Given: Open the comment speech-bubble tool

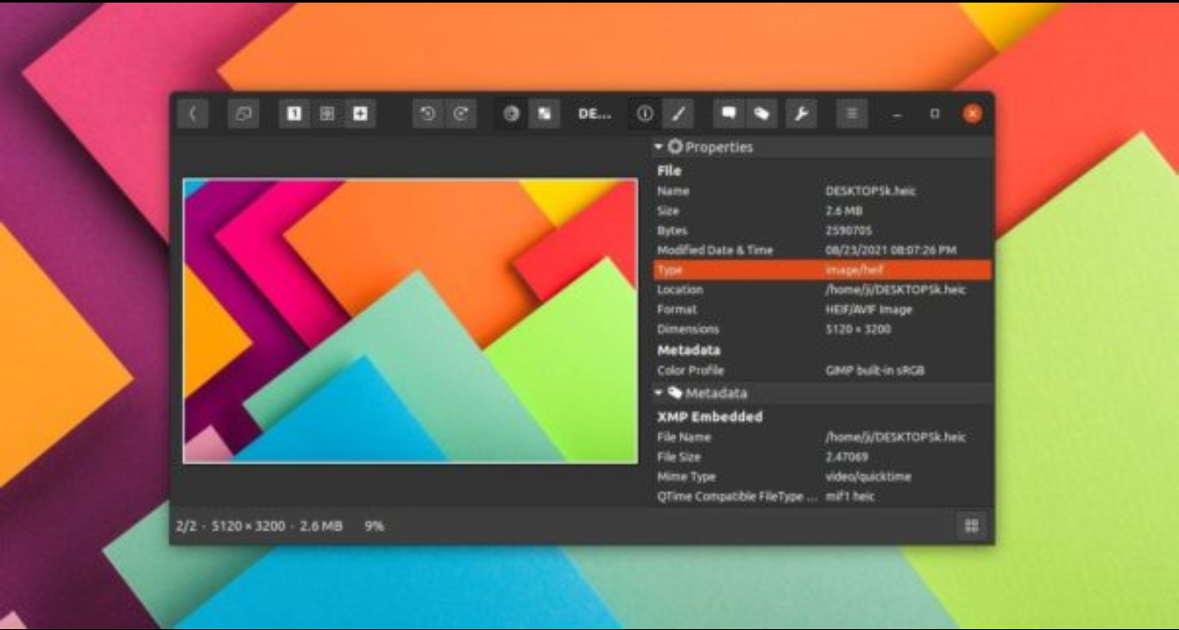Looking at the screenshot, I should 728,113.
